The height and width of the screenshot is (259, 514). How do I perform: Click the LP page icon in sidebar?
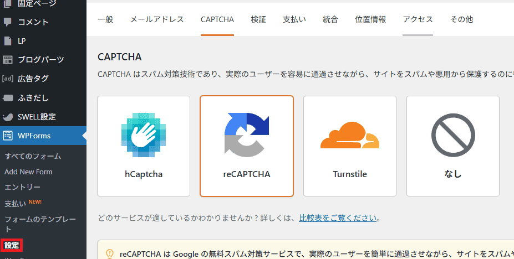point(8,41)
